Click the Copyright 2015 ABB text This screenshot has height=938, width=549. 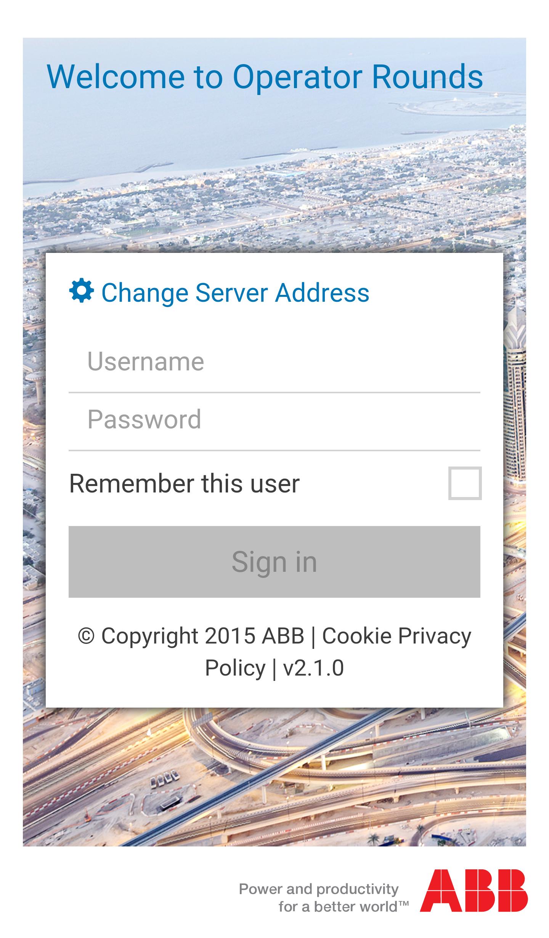pos(191,636)
